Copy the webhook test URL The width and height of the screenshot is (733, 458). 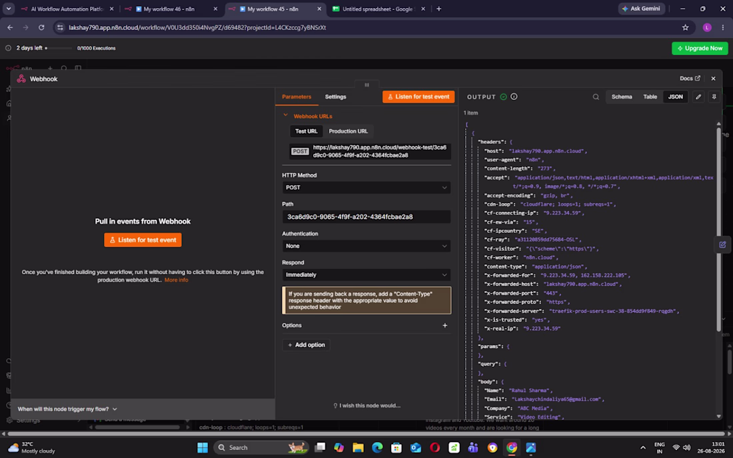click(x=369, y=151)
